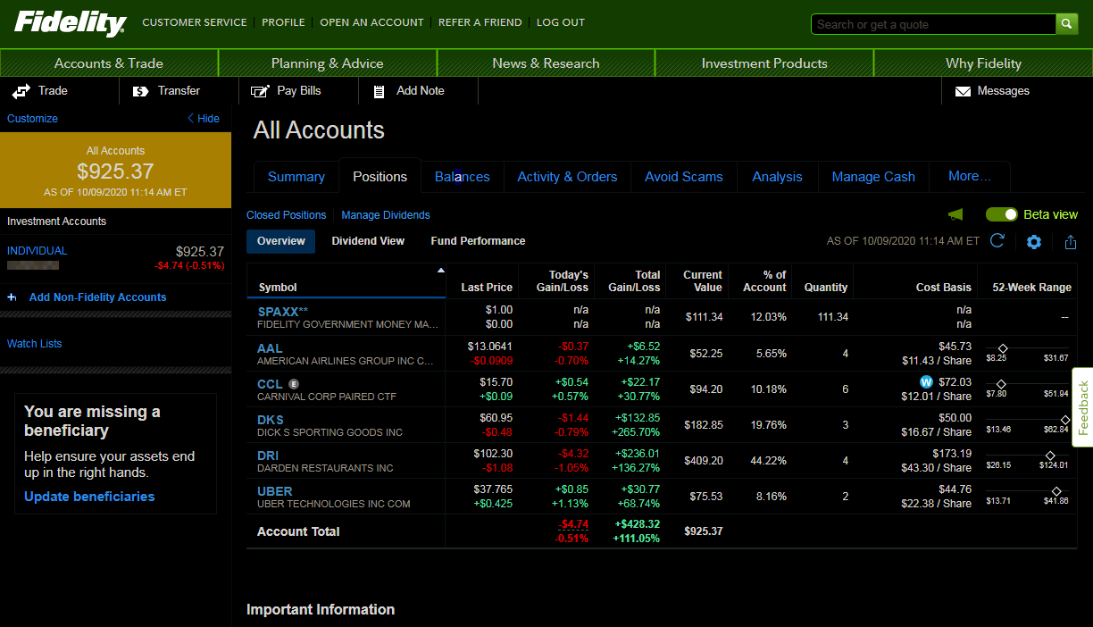The height and width of the screenshot is (627, 1093).
Task: Sort by Current Value column header
Action: tap(703, 280)
